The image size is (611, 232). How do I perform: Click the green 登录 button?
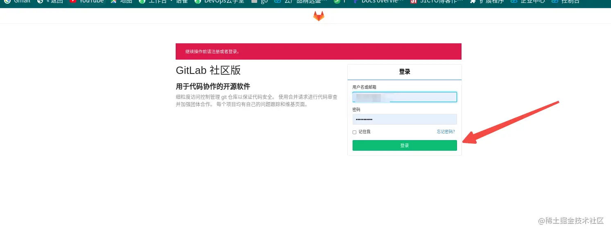point(405,145)
